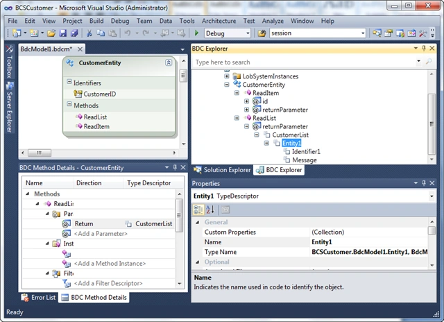The height and width of the screenshot is (322, 444).
Task: Click the Cut scissors icon
Action: click(x=89, y=33)
